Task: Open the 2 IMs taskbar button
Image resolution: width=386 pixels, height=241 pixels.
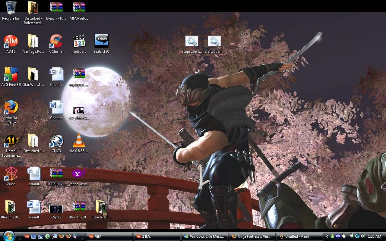Action: click(x=157, y=236)
